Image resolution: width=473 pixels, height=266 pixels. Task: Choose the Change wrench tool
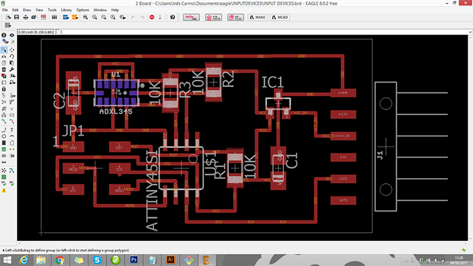click(11, 70)
